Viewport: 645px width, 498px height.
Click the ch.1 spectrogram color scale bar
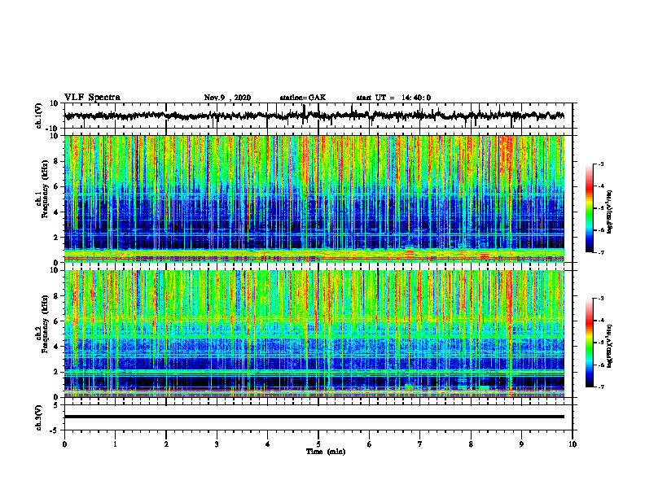tap(589, 208)
